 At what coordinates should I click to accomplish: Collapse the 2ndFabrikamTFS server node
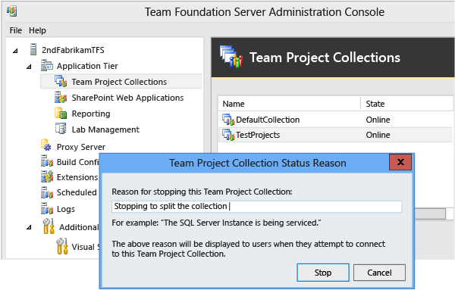(15, 51)
